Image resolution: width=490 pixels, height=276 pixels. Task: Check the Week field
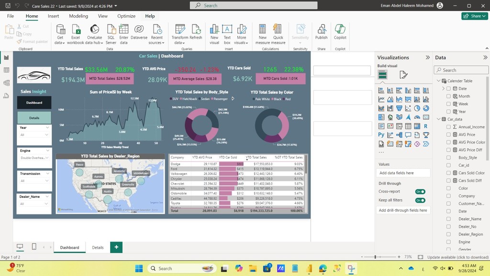point(448,104)
